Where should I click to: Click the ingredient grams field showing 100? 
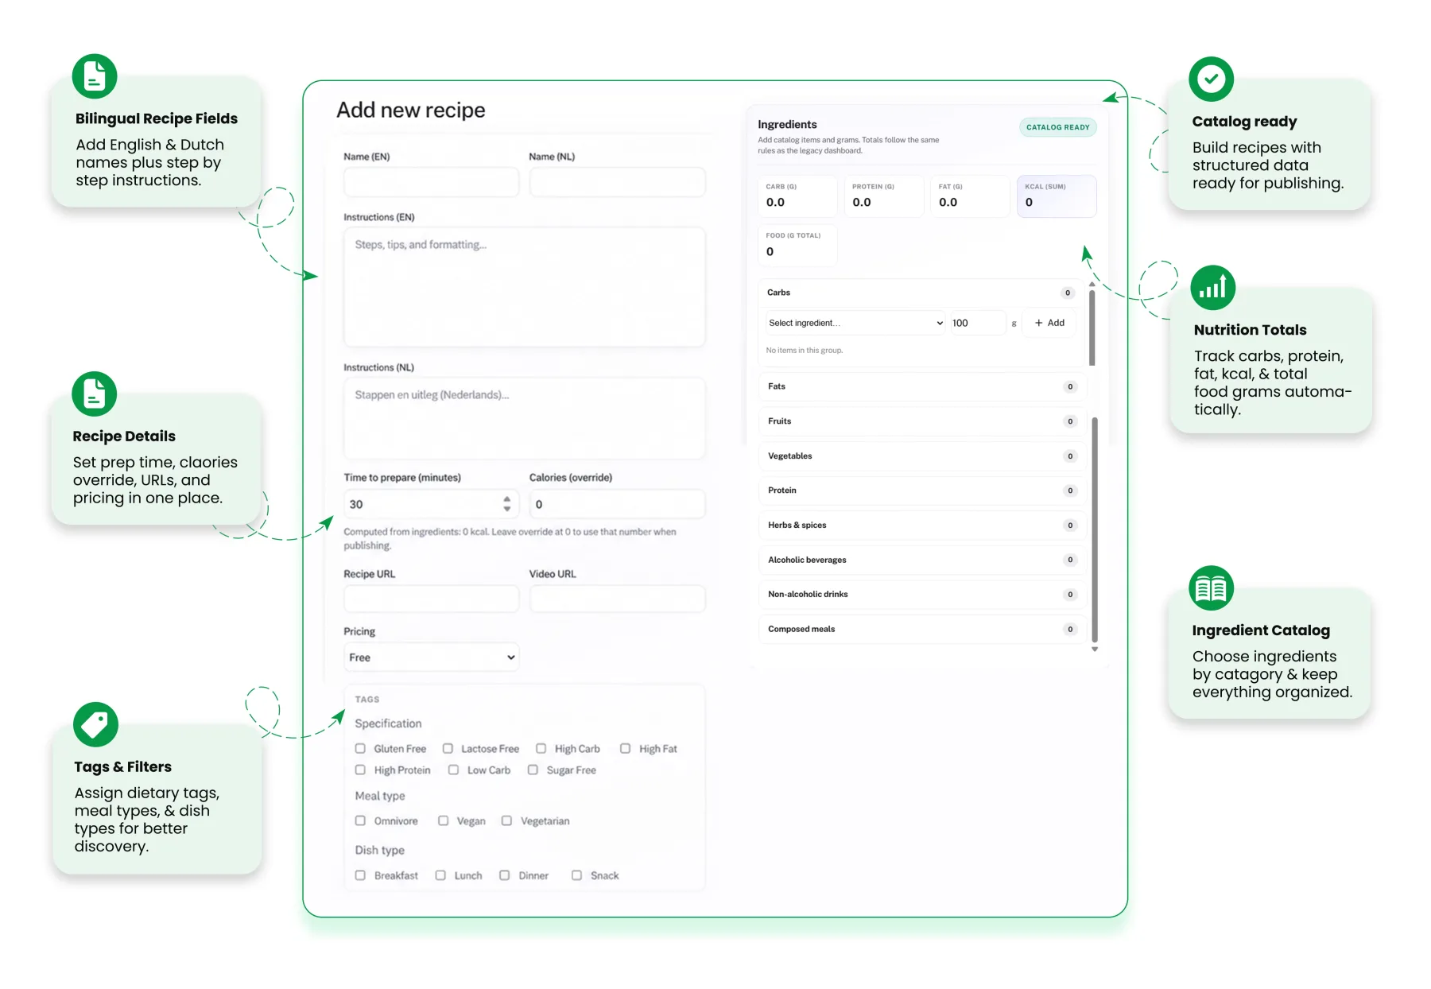point(979,323)
